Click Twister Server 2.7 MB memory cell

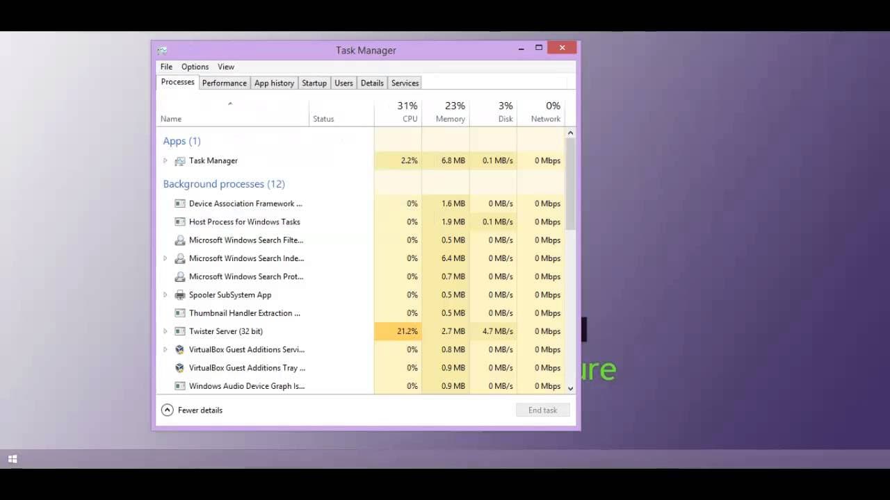click(446, 331)
